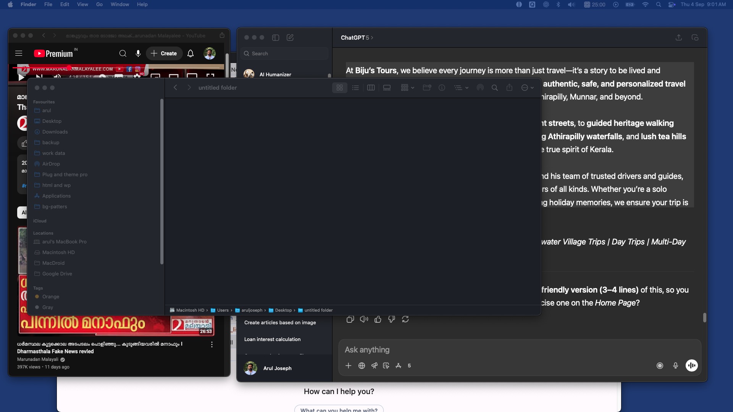Viewport: 733px width, 412px height.
Task: Open the ChatGPT 5 model selector
Action: click(x=357, y=37)
